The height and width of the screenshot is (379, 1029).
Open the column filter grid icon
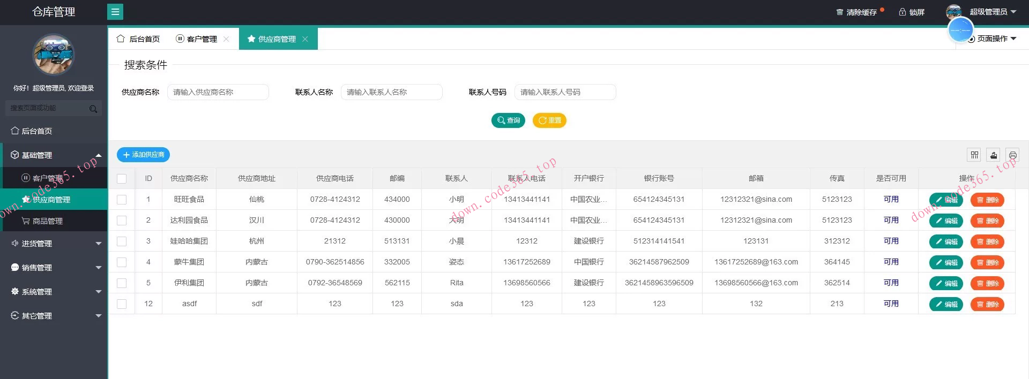click(x=974, y=155)
